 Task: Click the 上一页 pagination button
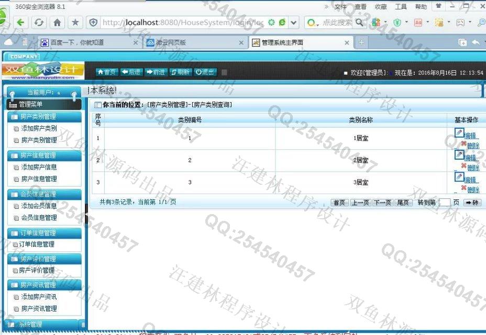pos(360,203)
